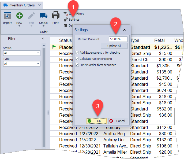Expand the New button dropdown arrow
This screenshot has height=159, width=184.
(19, 26)
